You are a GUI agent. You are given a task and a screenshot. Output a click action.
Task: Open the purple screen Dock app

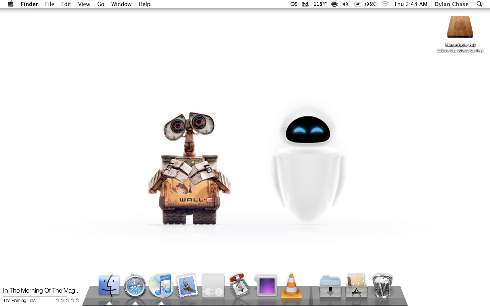[266, 286]
